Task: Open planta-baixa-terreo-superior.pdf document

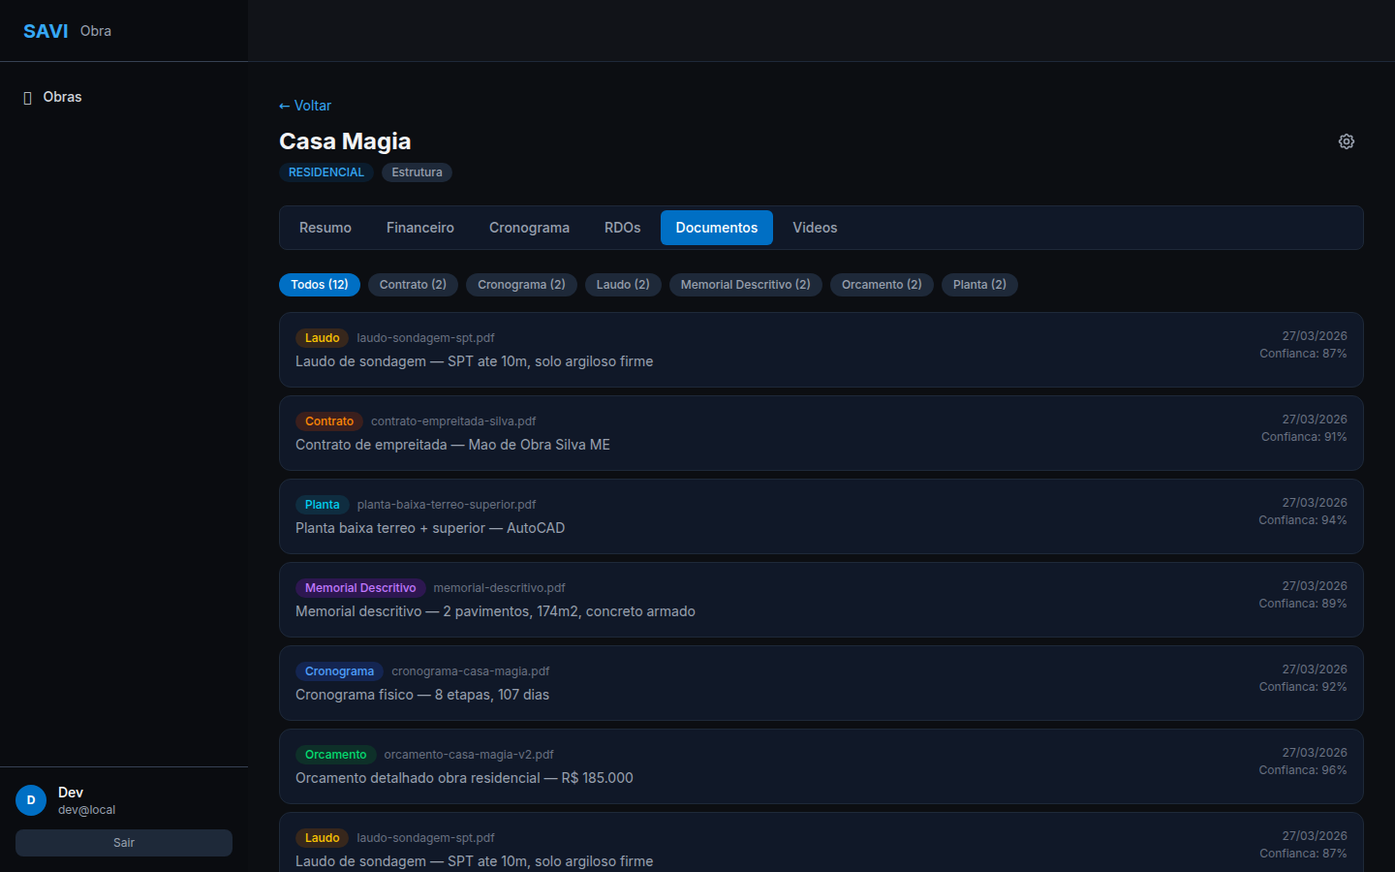Action: pos(821,516)
